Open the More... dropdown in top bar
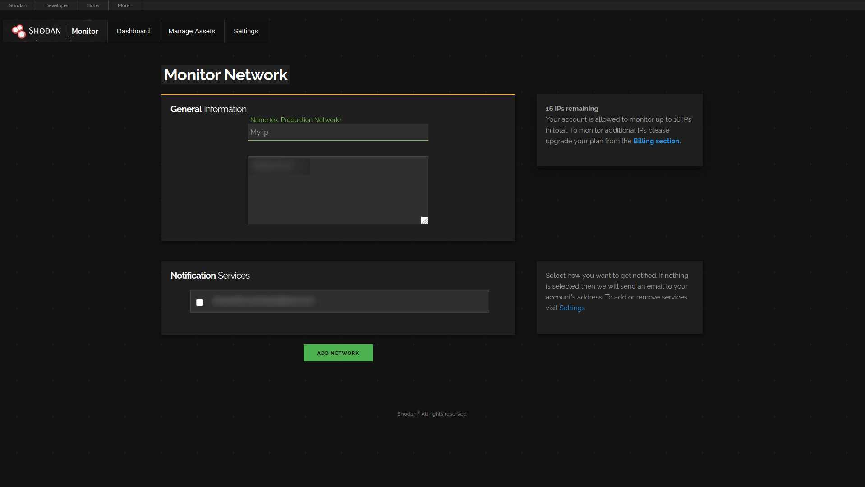 point(125,5)
